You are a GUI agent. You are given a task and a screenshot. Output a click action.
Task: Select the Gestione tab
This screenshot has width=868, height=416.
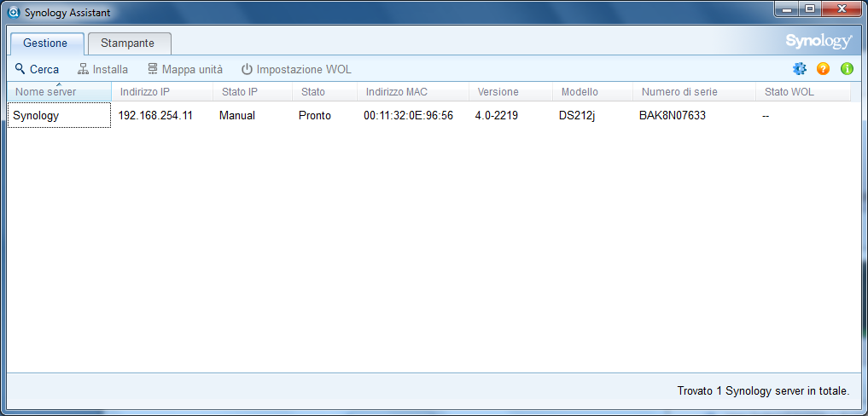coord(45,43)
